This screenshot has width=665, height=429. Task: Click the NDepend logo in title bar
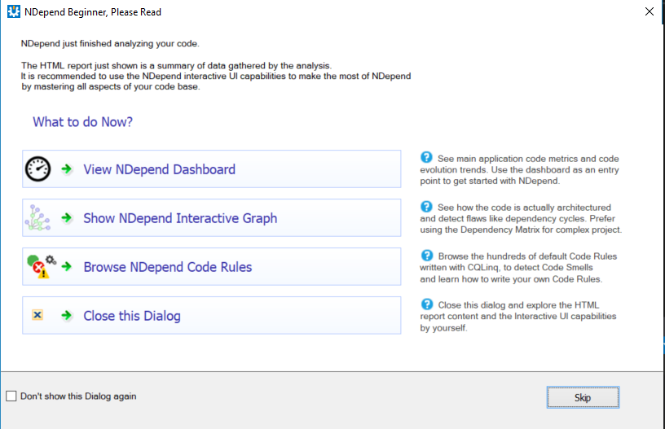coord(14,11)
